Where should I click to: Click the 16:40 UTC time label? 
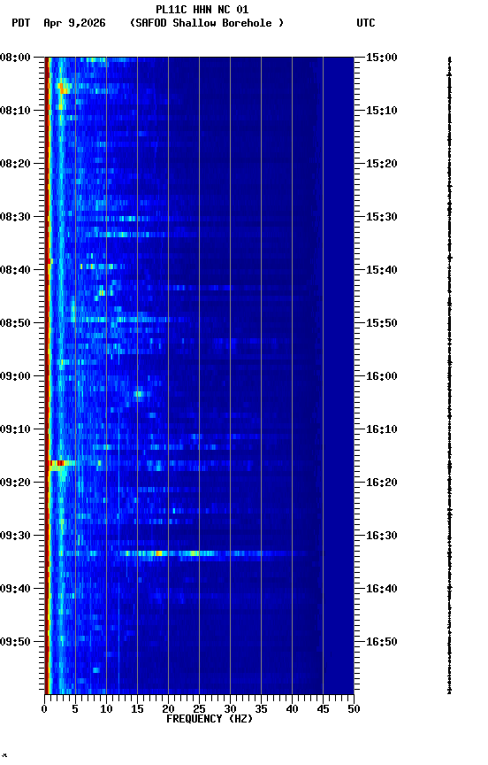[382, 589]
